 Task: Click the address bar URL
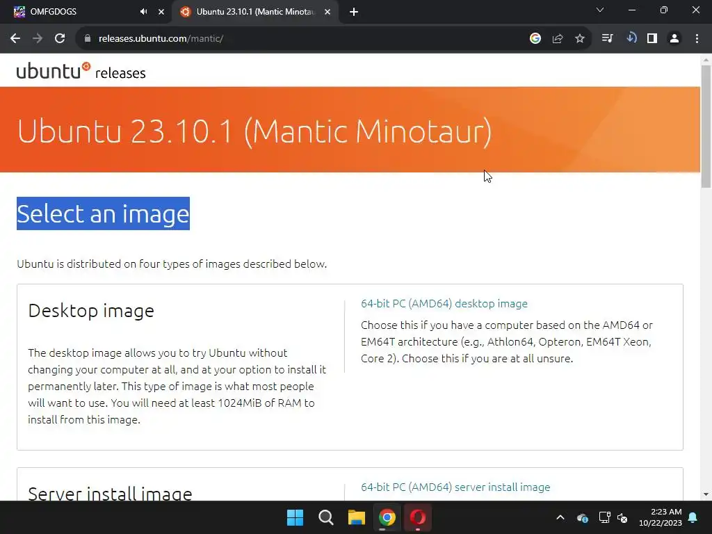161,39
